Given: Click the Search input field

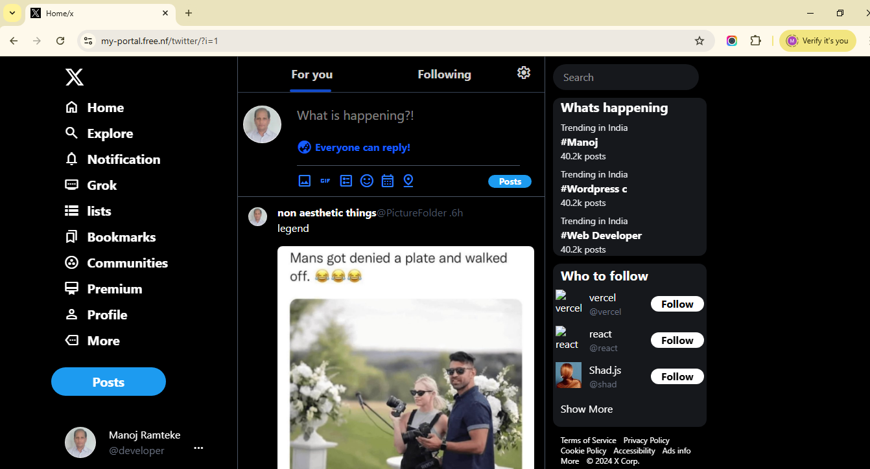Looking at the screenshot, I should pyautogui.click(x=626, y=77).
